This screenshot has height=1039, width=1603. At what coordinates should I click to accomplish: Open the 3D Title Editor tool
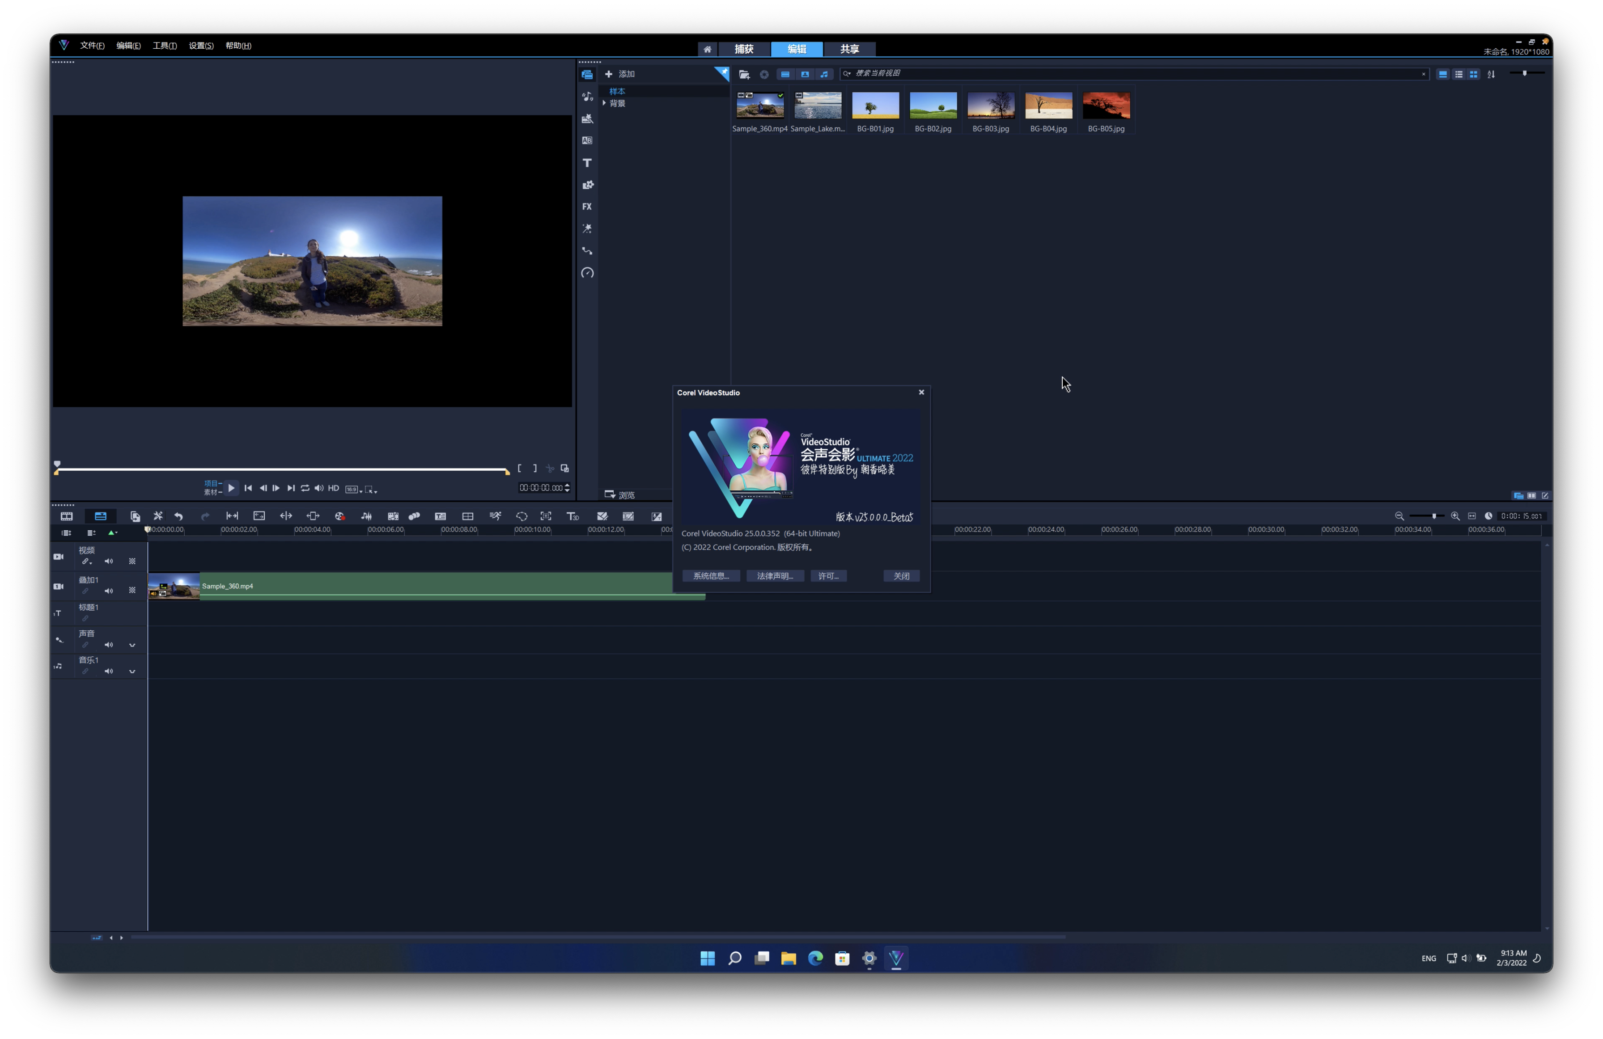[x=572, y=516]
